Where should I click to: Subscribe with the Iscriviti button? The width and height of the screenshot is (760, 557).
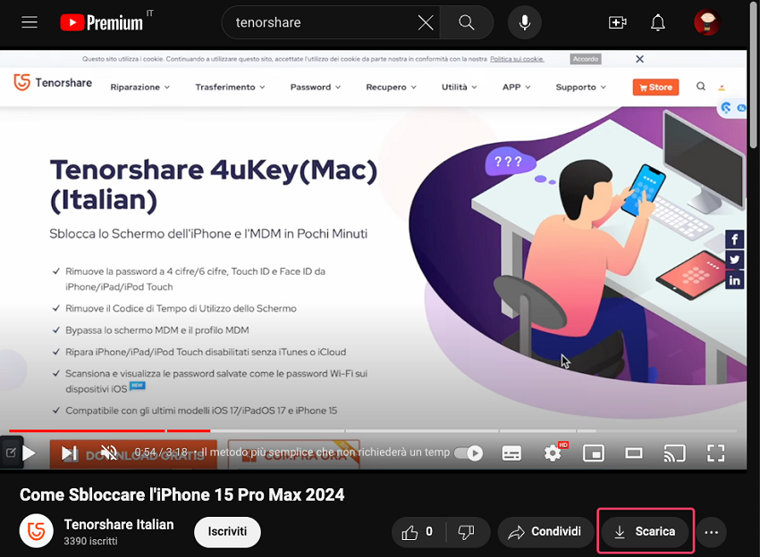coord(227,532)
